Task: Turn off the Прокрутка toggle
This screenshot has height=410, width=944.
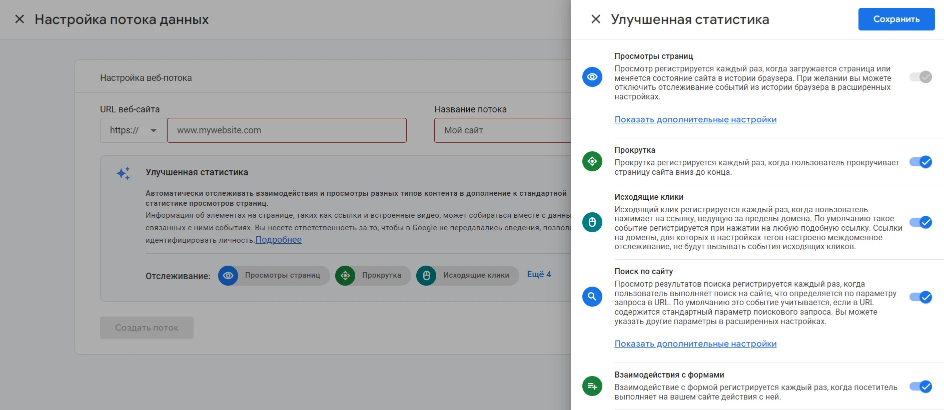Action: click(x=920, y=162)
